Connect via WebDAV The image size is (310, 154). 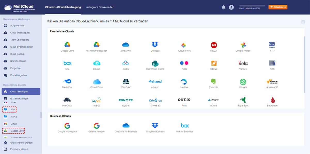(x=126, y=83)
